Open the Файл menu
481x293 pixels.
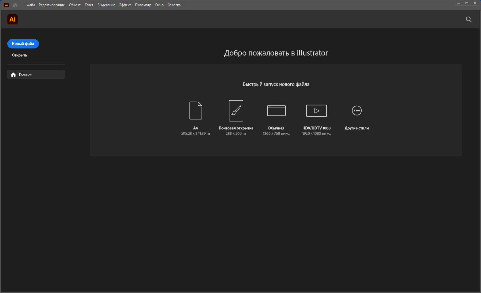pyautogui.click(x=31, y=5)
